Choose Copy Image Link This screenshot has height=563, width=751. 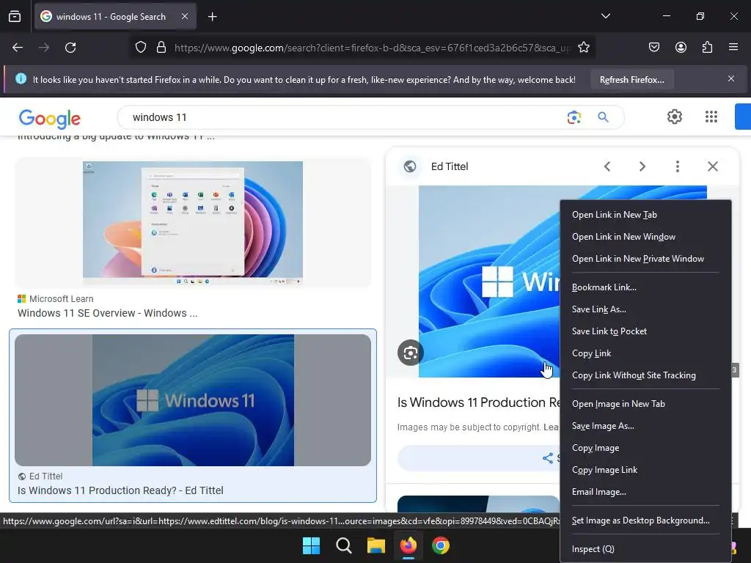(x=645, y=470)
